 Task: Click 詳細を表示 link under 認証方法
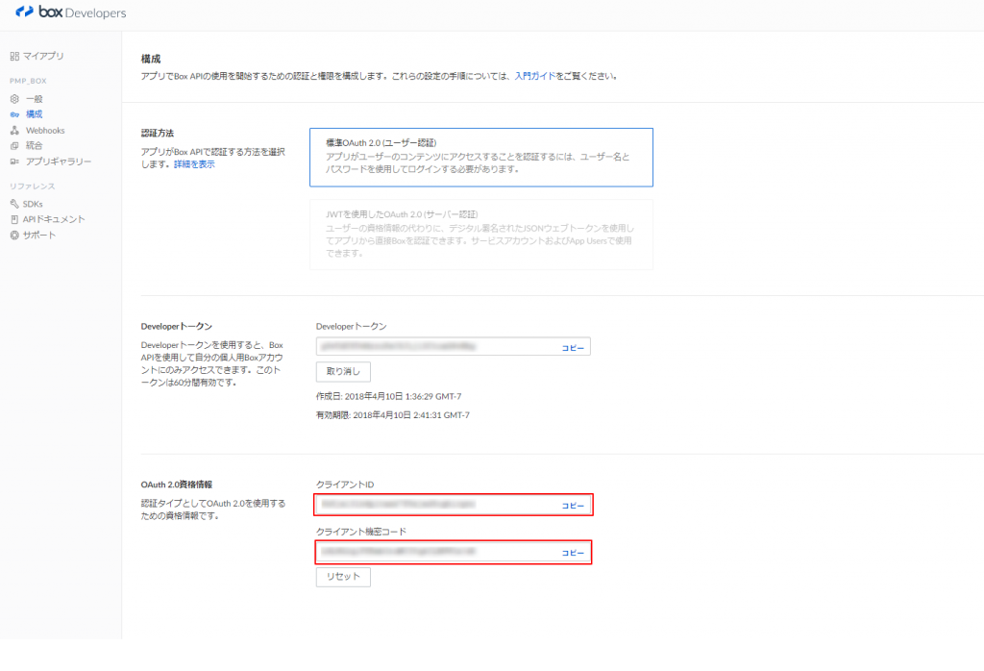click(194, 163)
